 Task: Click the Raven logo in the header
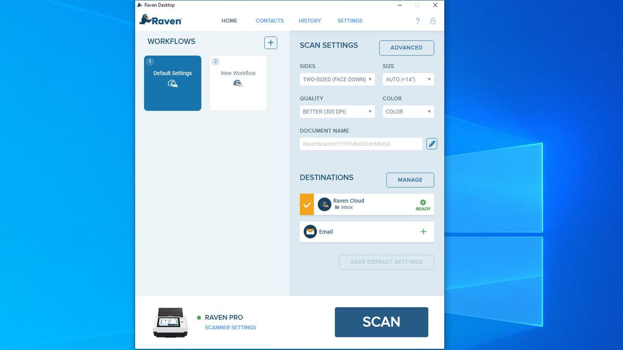click(160, 20)
